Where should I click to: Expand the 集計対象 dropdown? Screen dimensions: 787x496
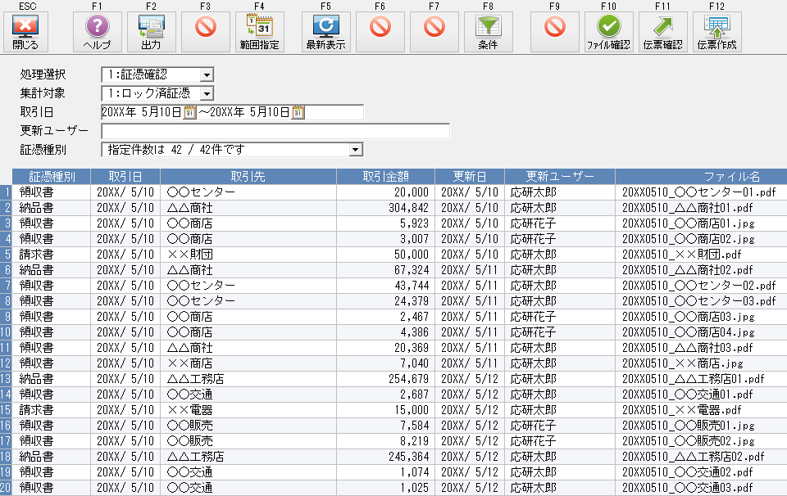206,94
